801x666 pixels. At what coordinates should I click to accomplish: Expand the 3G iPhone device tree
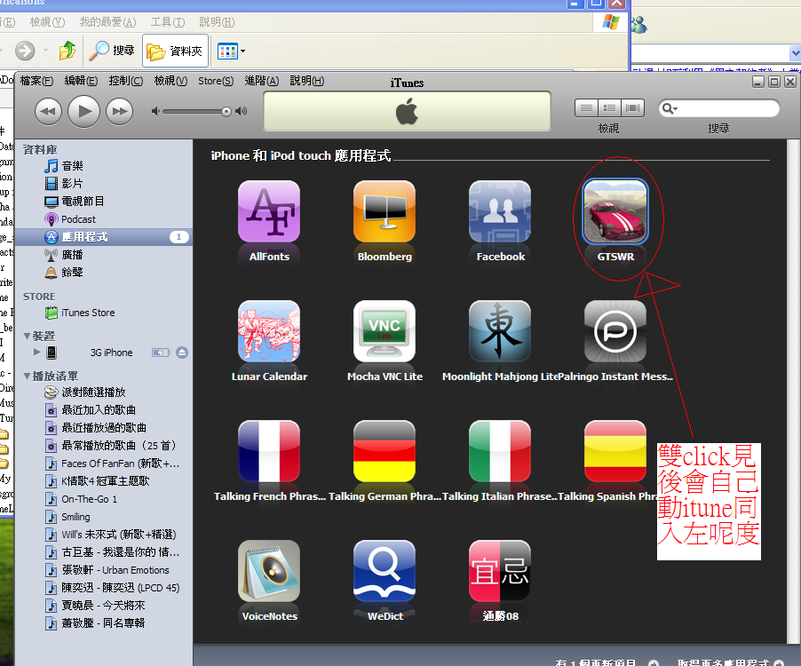coord(36,353)
